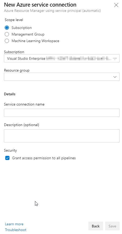Pick the Machine Learning Workspace radio circle
Viewport: 122px width, 234px height.
tap(7, 41)
